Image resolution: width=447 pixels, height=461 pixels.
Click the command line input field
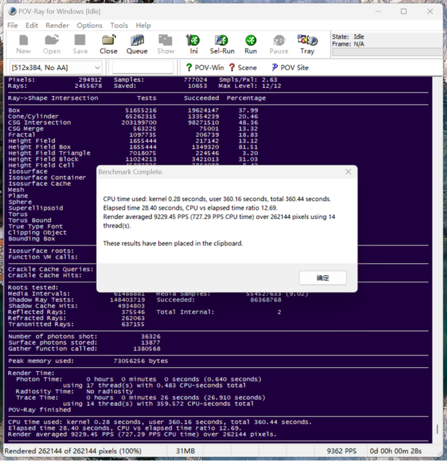click(143, 68)
